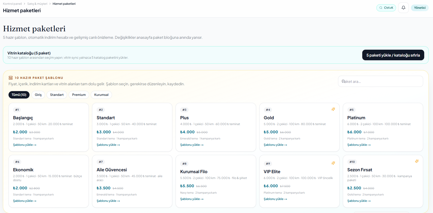Focus the Paket ara search field

click(380, 81)
